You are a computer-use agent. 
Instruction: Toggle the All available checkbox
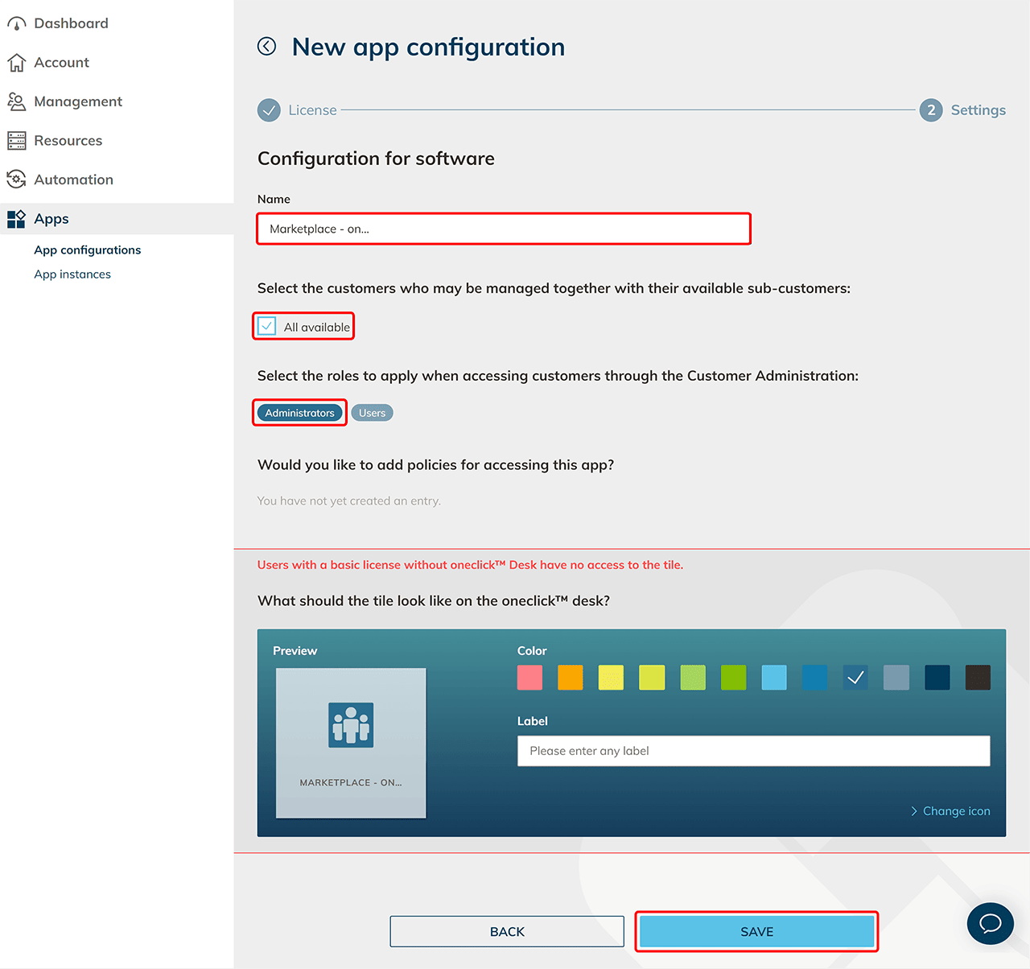(x=267, y=327)
